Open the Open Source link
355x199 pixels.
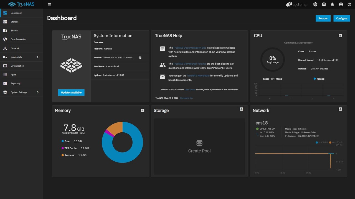point(190,90)
